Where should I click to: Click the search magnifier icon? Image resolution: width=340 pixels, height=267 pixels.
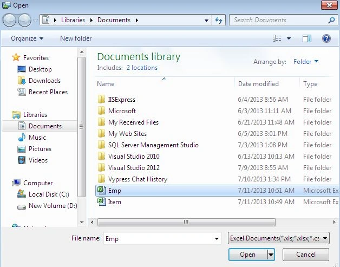[331, 20]
